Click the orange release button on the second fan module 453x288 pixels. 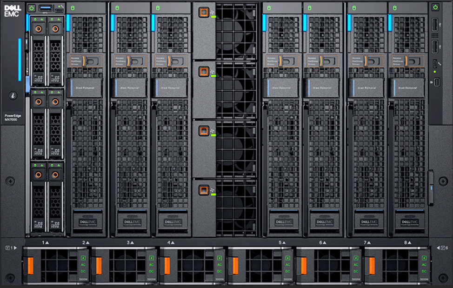tap(204, 71)
